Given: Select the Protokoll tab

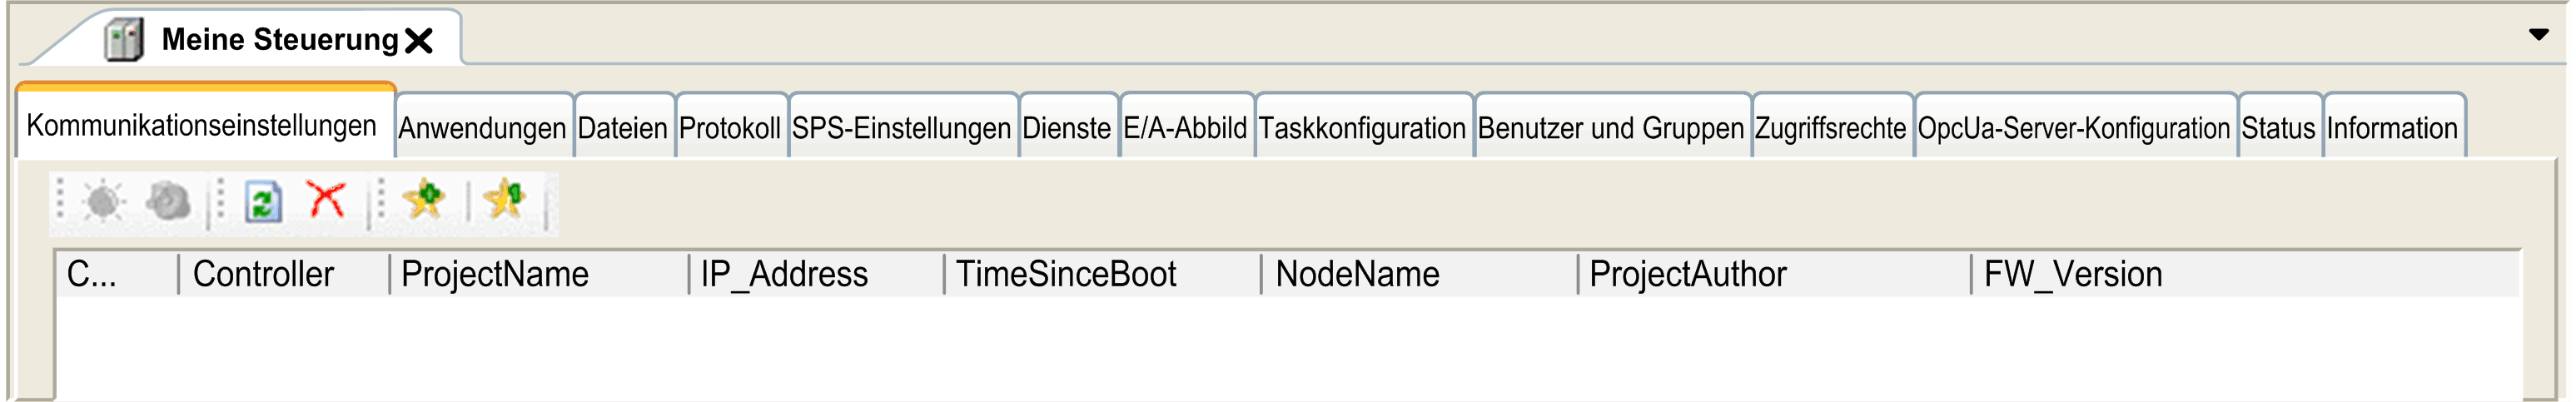Looking at the screenshot, I should pyautogui.click(x=730, y=127).
